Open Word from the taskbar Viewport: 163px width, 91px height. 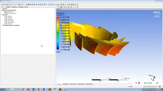pyautogui.click(x=44, y=89)
